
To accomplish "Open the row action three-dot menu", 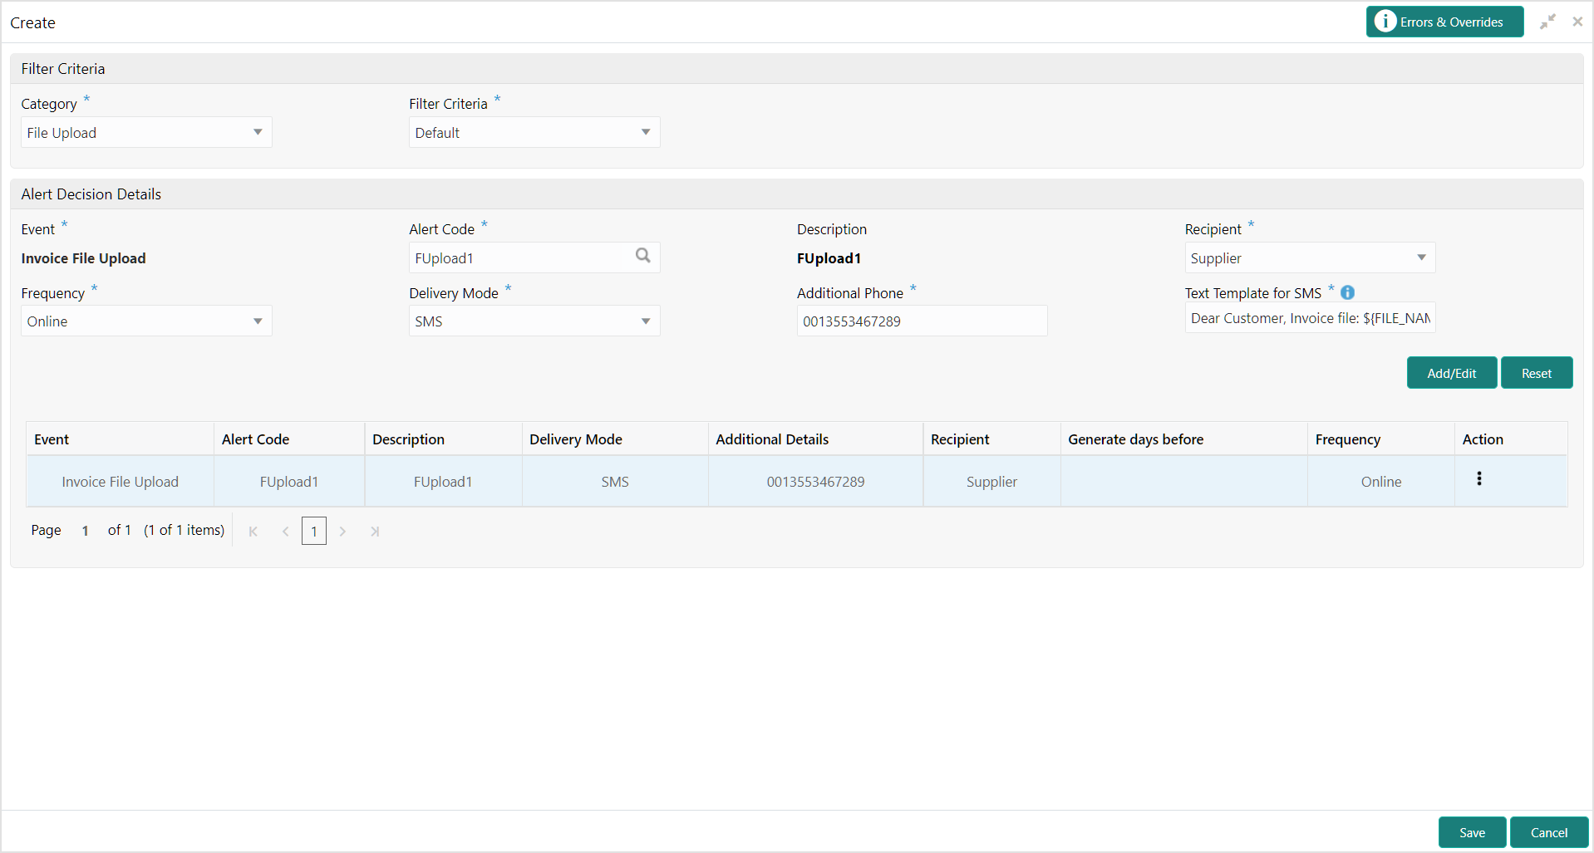I will point(1479,478).
